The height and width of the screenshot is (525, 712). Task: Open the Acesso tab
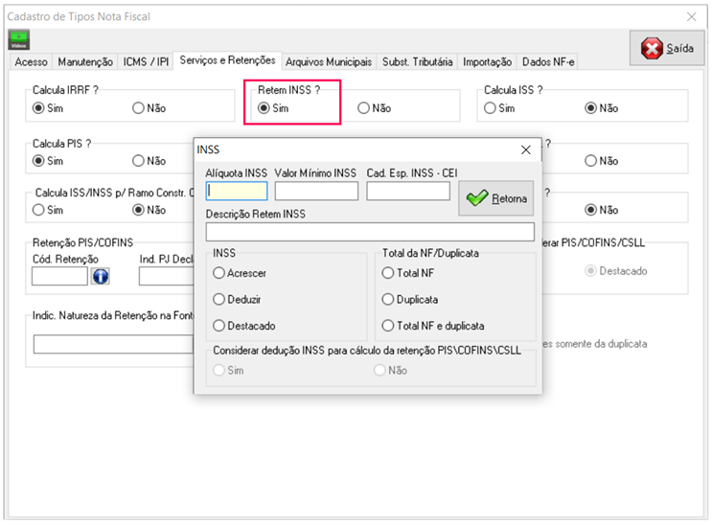pos(31,62)
